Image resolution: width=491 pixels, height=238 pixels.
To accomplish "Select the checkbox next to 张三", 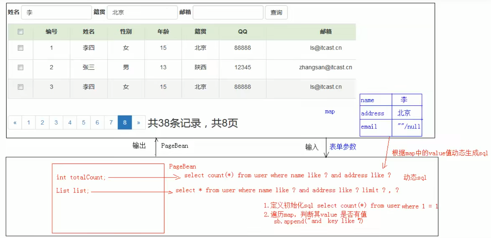I will coord(20,67).
